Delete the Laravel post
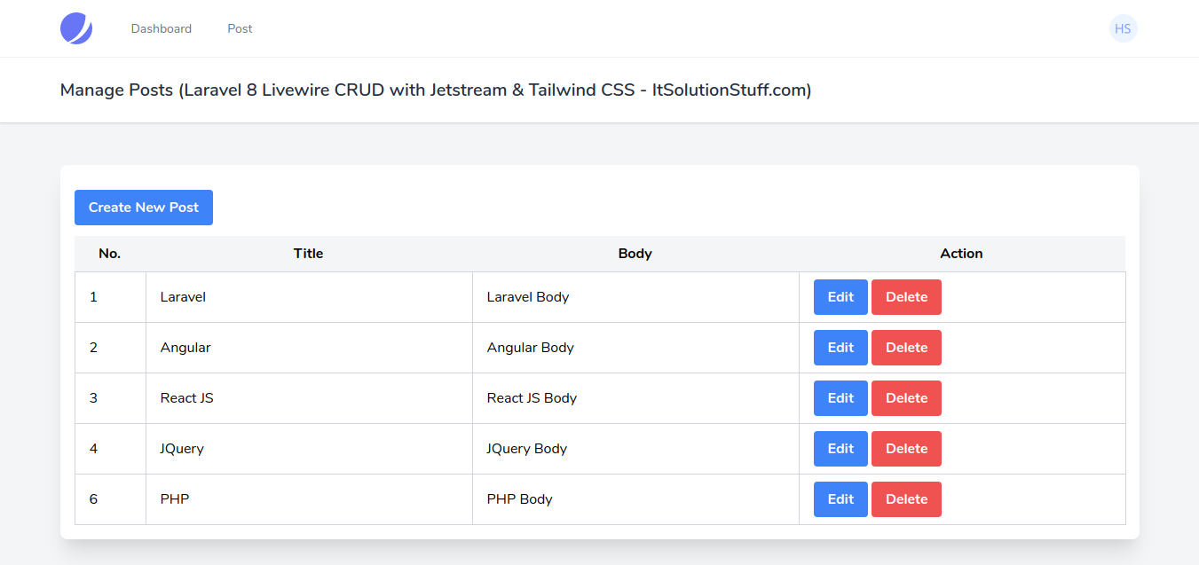1199x565 pixels. 905,296
